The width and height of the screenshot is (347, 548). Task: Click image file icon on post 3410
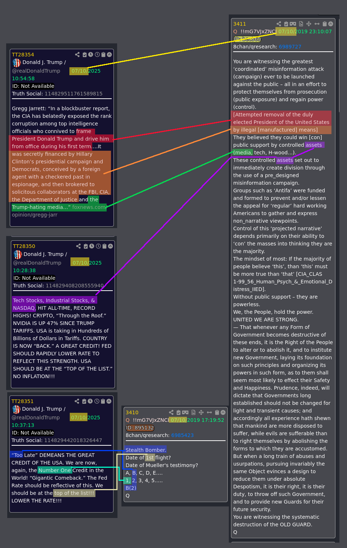(193, 412)
